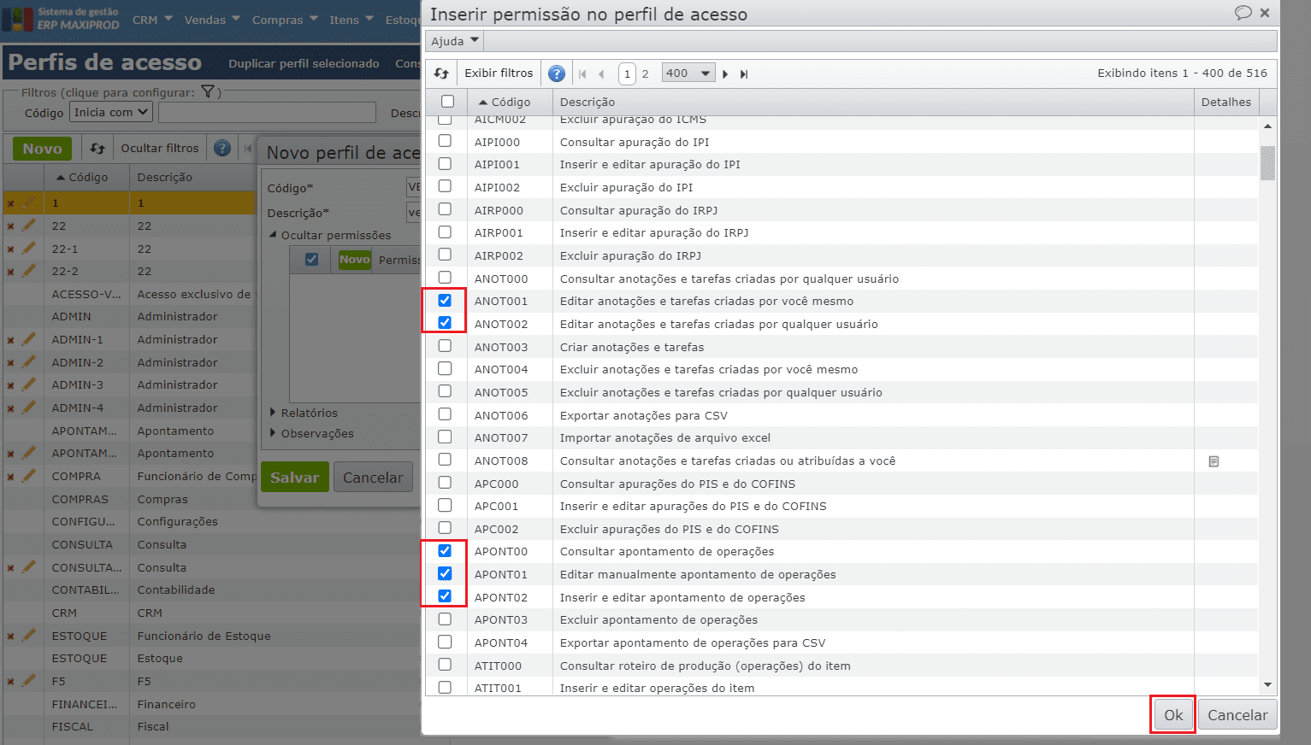
Task: Open the Vendas menu dropdown
Action: coord(212,20)
